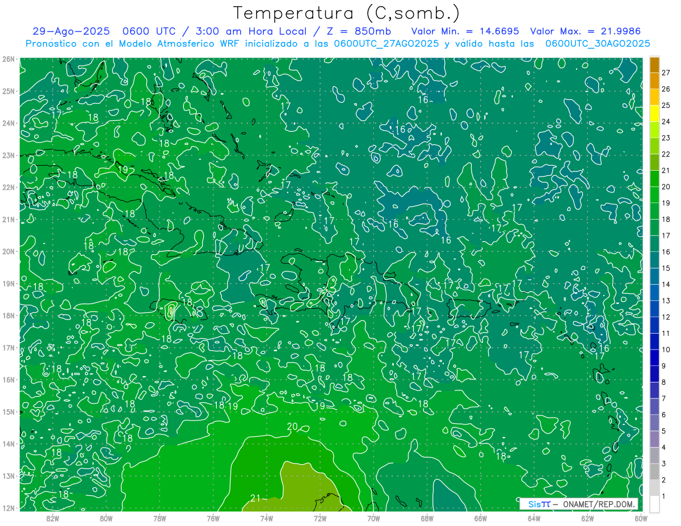The height and width of the screenshot is (526, 681).
Task: Click the SisTT - ONAMET/REP.DOM. logo
Action: [578, 504]
